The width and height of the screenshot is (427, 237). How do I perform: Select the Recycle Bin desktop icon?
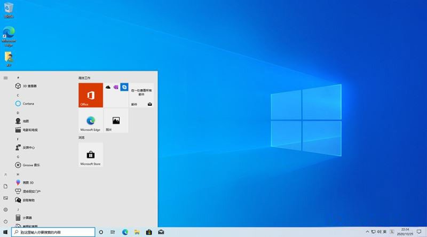[9, 10]
